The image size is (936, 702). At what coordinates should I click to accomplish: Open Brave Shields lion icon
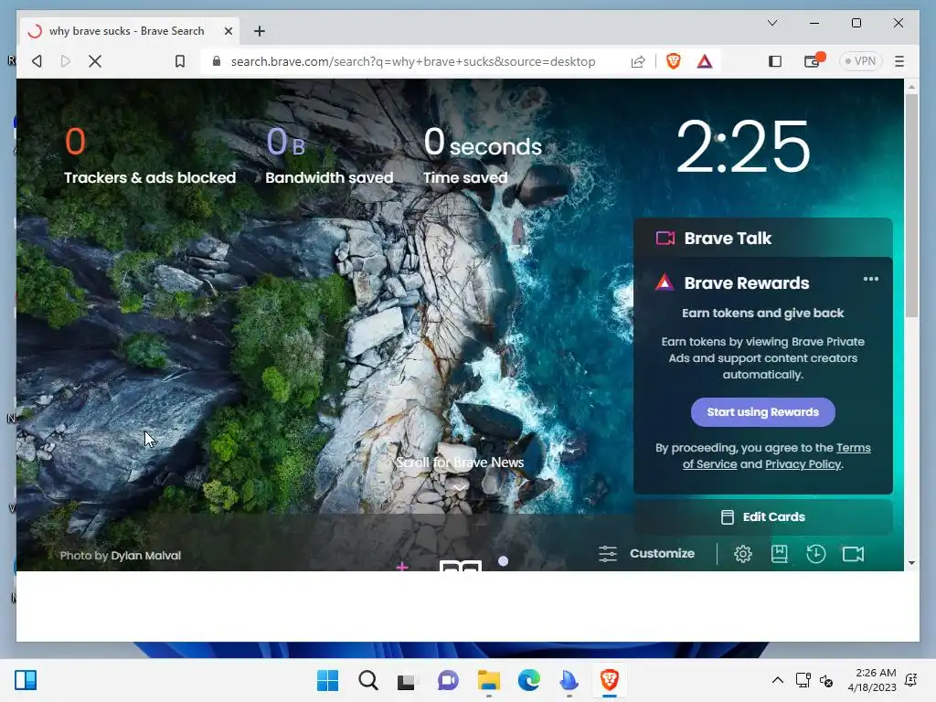coord(674,61)
